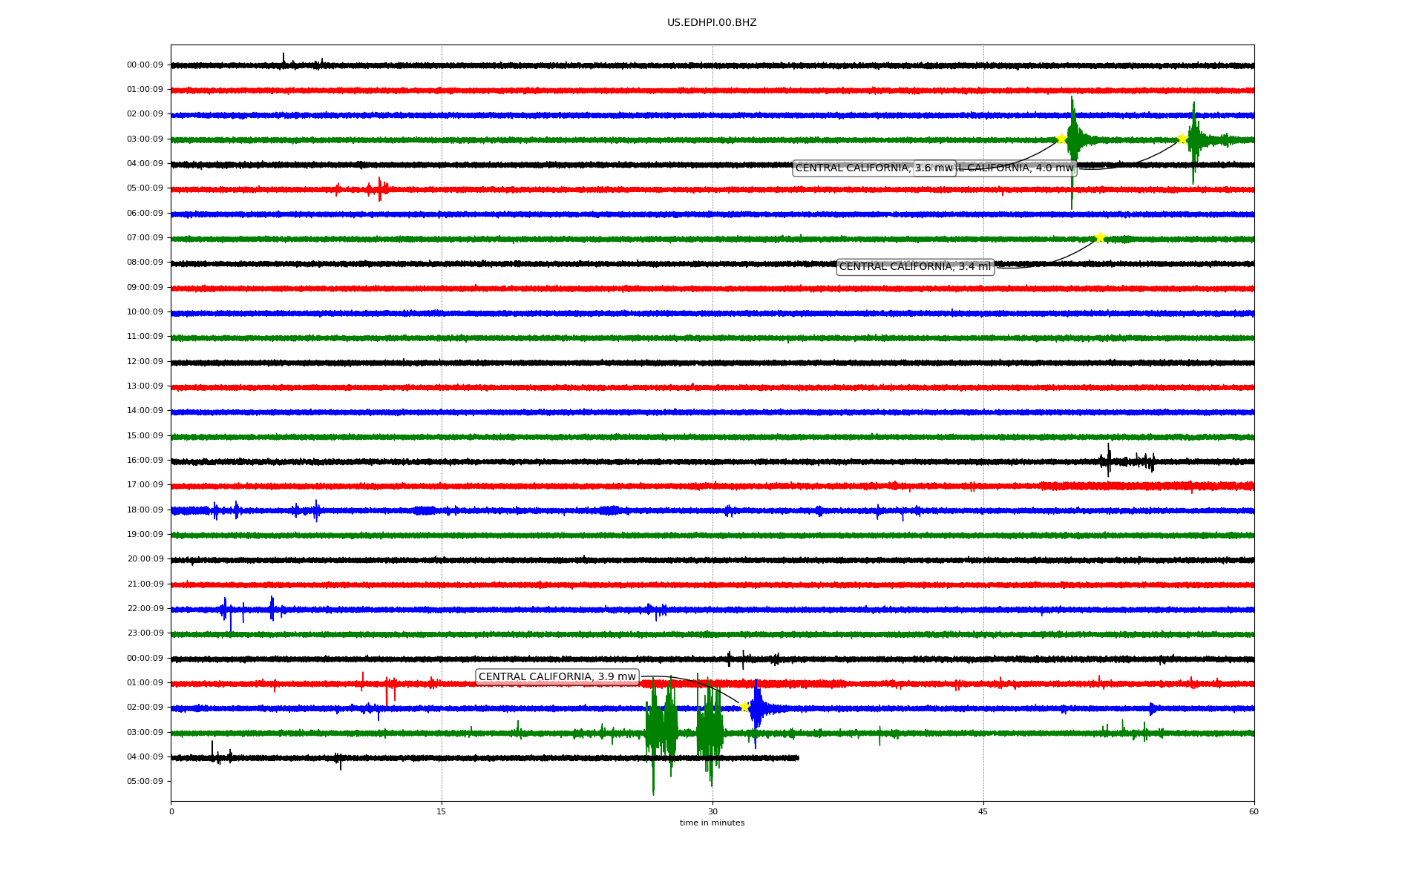The width and height of the screenshot is (1425, 890).
Task: Click the 'time in minutes' axis label
Action: tap(711, 823)
